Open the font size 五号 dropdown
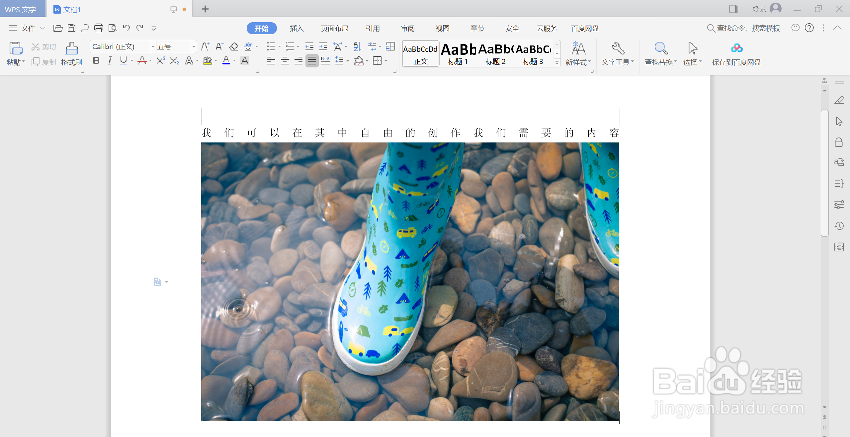This screenshot has height=437, width=850. pyautogui.click(x=194, y=47)
